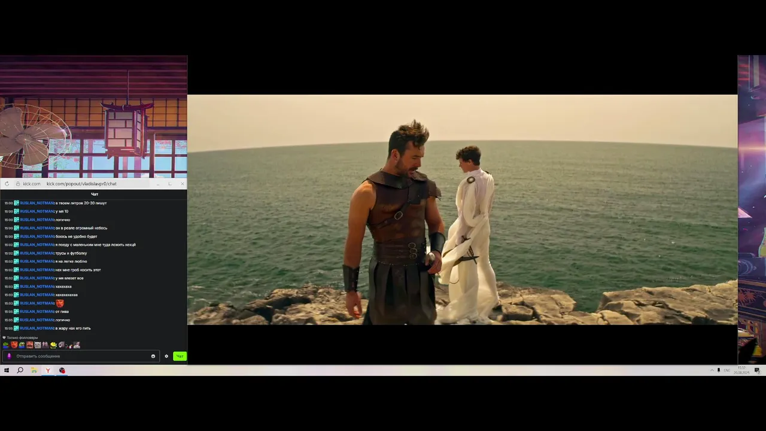Image resolution: width=766 pixels, height=431 pixels.
Task: Click message "от пива"
Action: [62, 312]
